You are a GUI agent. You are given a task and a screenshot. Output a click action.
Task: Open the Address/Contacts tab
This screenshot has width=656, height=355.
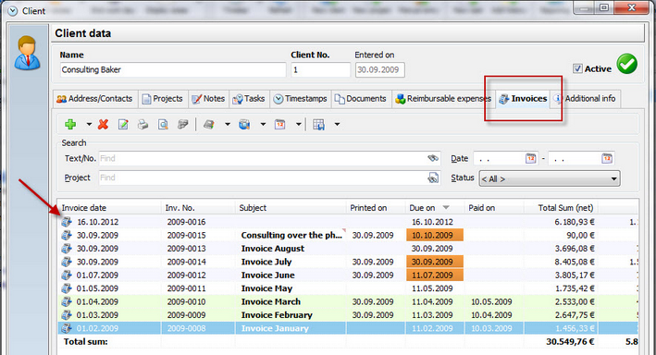click(x=94, y=99)
